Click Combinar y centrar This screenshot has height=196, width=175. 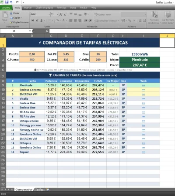pyautogui.click(x=107, y=21)
